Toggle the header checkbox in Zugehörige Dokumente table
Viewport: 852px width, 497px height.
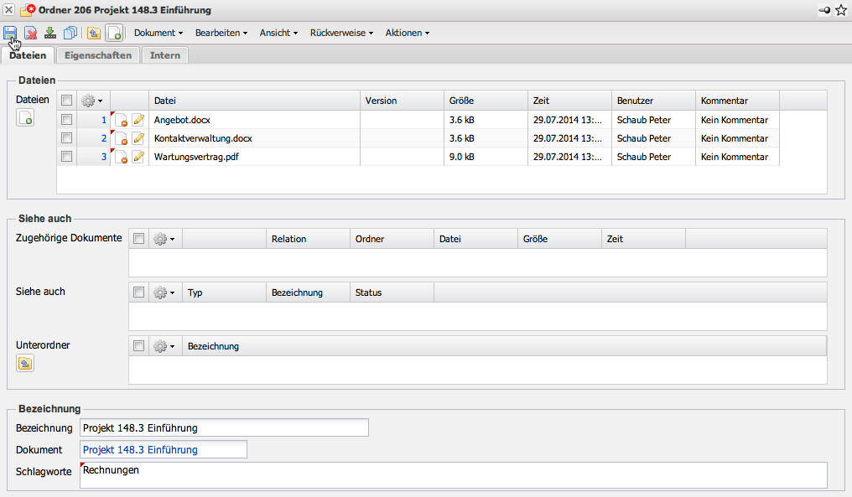click(x=139, y=239)
